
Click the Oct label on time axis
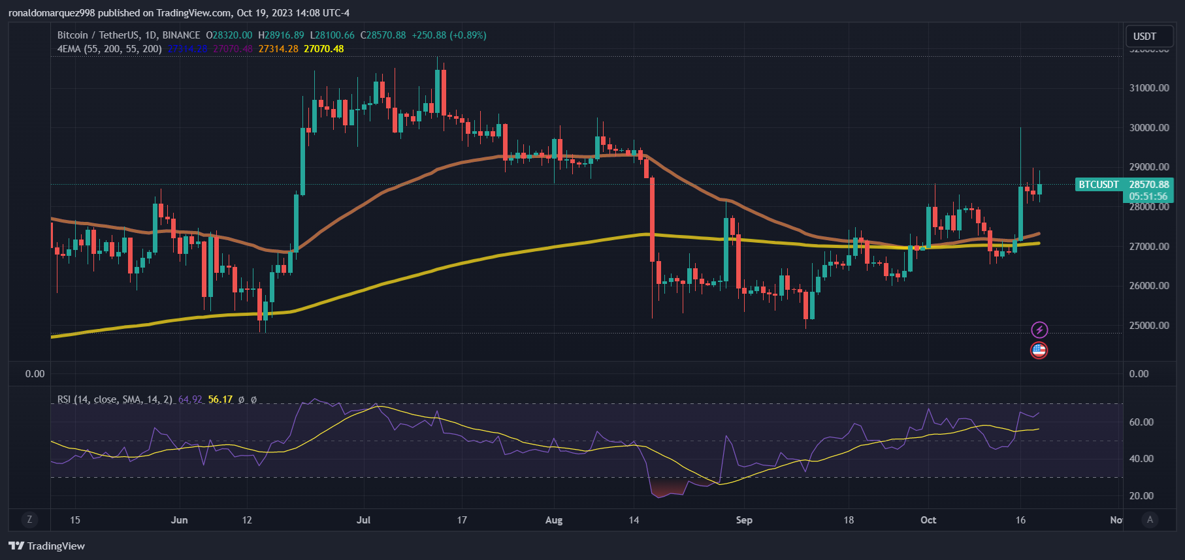pos(928,520)
